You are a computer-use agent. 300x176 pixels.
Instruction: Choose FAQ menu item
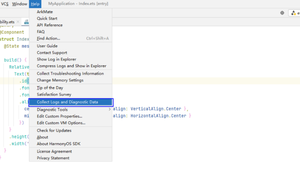(71, 32)
